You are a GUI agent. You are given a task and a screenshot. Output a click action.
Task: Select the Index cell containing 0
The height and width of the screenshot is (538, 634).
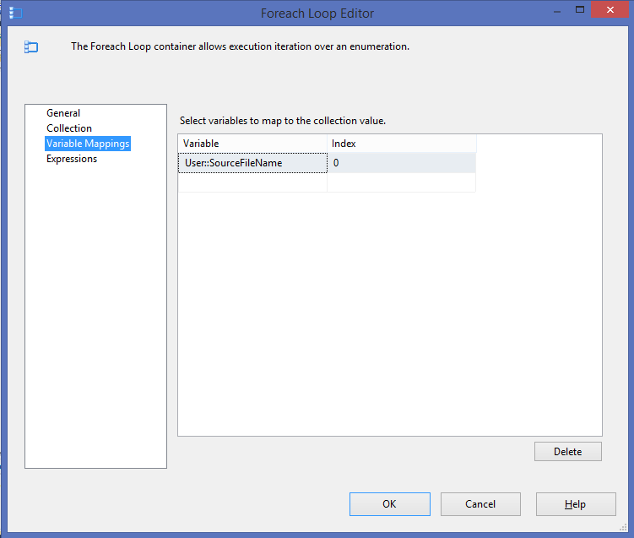[401, 163]
